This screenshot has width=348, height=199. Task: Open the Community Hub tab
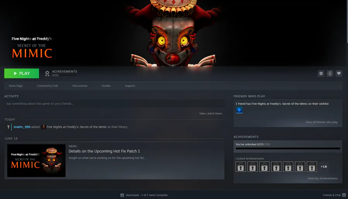[48, 86]
